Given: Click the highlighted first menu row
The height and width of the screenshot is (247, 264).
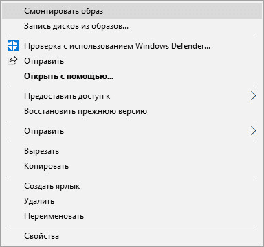Looking at the screenshot, I should [x=132, y=11].
